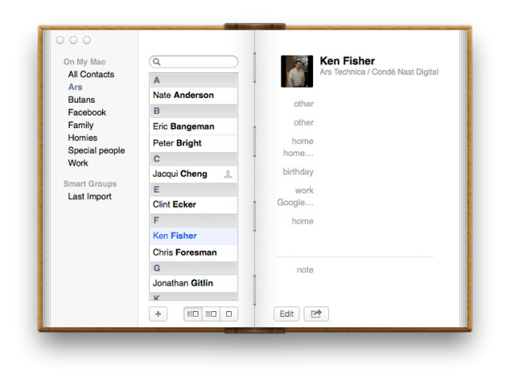Click the person silhouette icon beside Jacqui Cheng
Viewport: 510px width, 386px height.
coord(228,174)
